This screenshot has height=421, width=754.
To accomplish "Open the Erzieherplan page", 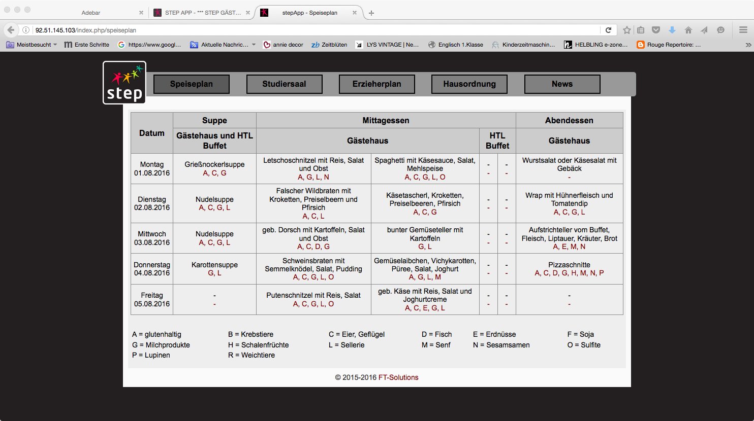I will tap(376, 84).
